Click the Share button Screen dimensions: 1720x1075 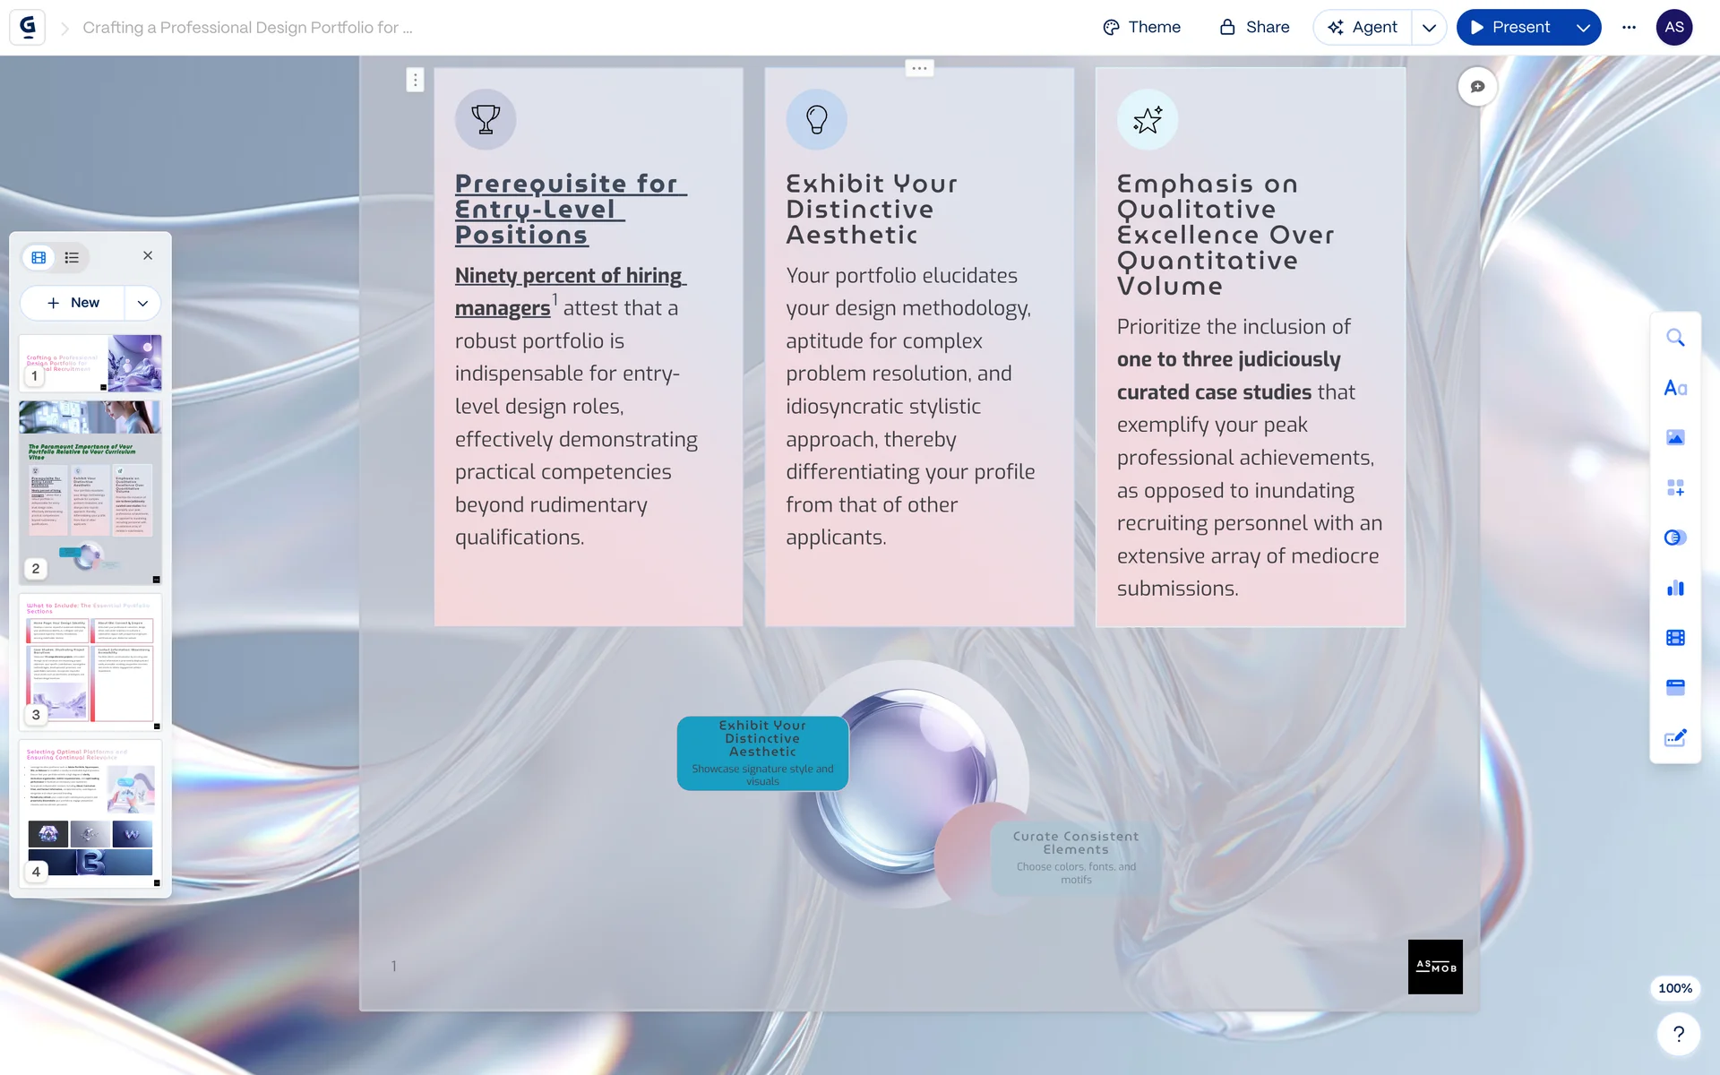(1254, 27)
